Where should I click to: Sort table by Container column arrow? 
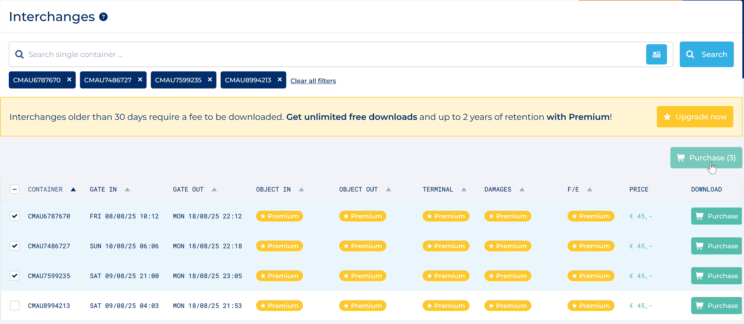73,189
